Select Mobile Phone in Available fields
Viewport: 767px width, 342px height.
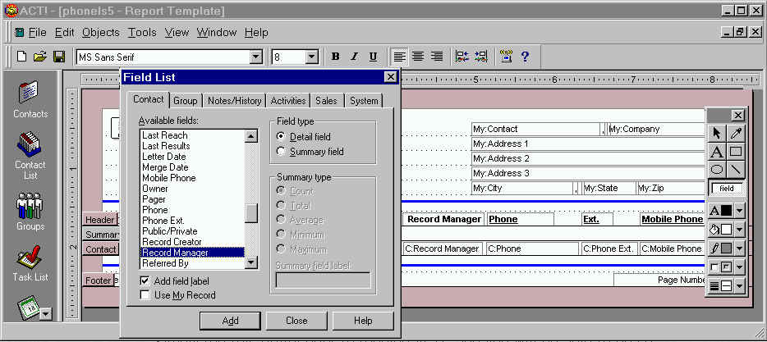pos(192,178)
